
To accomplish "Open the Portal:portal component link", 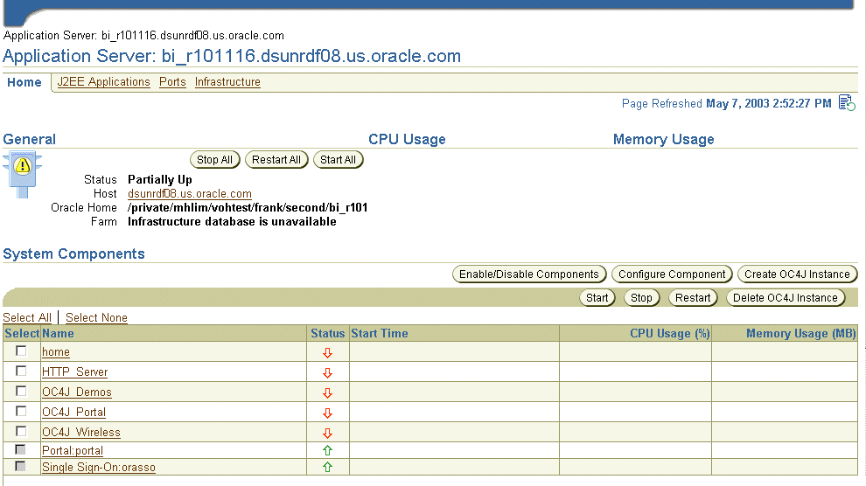I will pyautogui.click(x=73, y=451).
